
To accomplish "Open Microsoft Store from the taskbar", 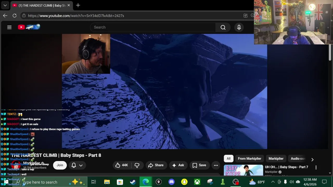I will coord(120,182).
